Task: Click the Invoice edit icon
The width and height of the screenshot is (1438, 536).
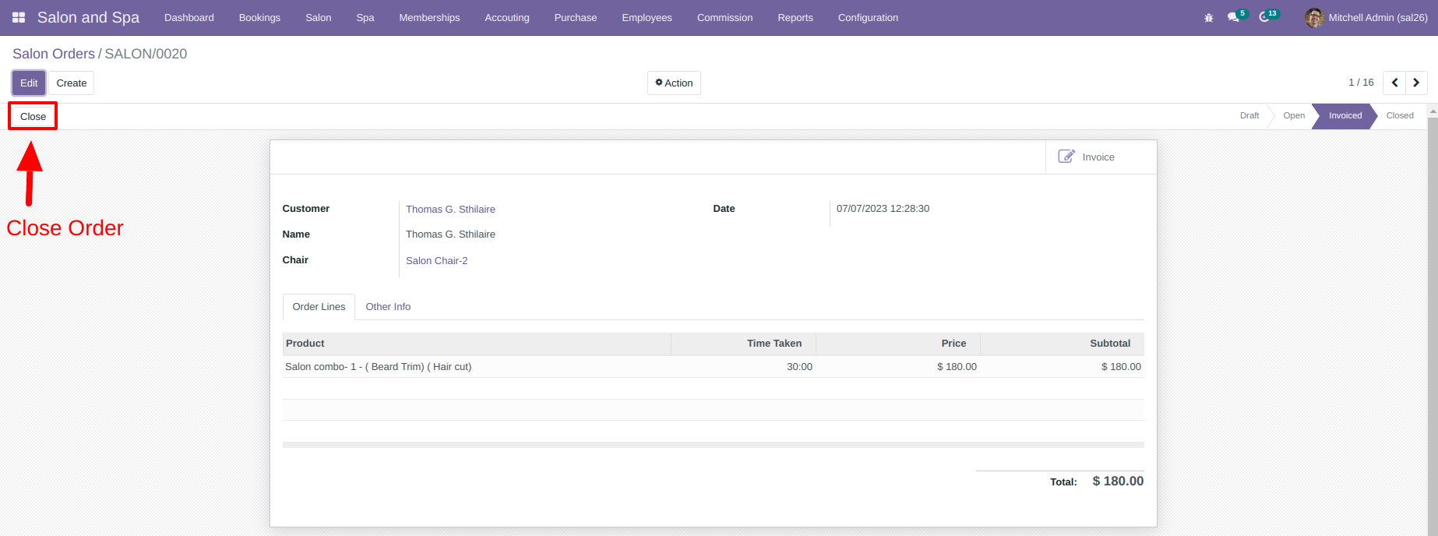Action: coord(1066,157)
